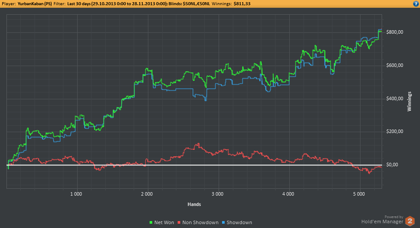Click the 1 000 hands axis label
Image resolution: width=420 pixels, height=228 pixels.
[x=76, y=194]
